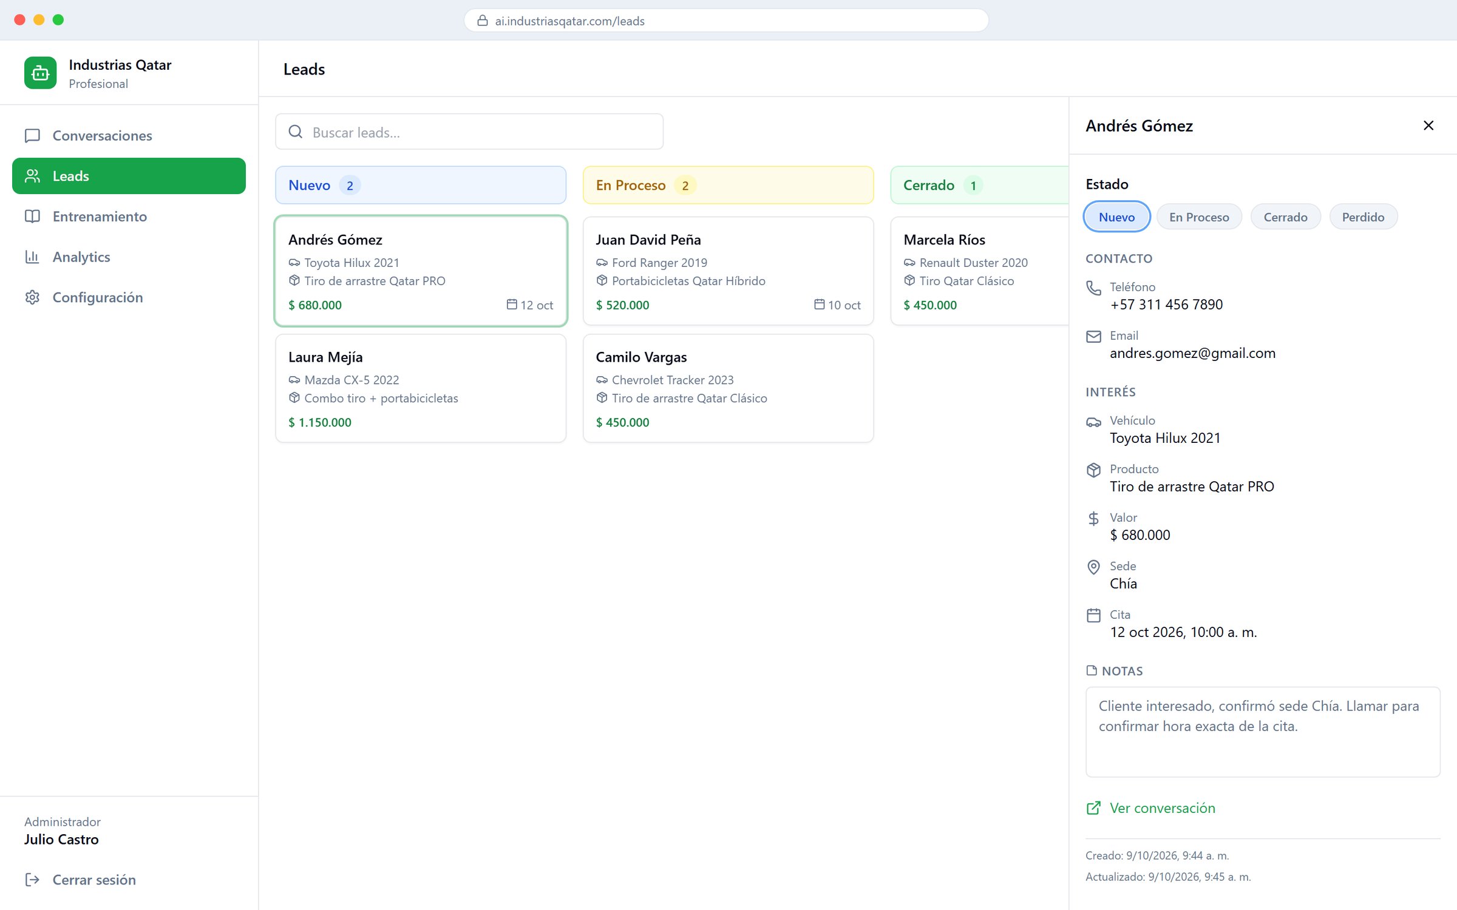Click the Nuevo column header
The width and height of the screenshot is (1457, 910).
pos(421,185)
